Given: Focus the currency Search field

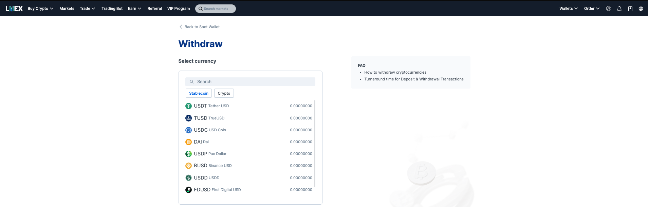Looking at the screenshot, I should (250, 82).
